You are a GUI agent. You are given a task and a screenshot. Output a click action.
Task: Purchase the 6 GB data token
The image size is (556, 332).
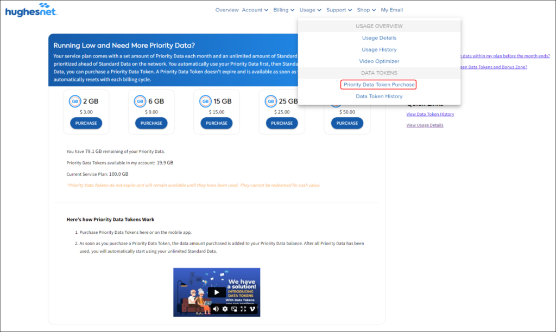151,123
